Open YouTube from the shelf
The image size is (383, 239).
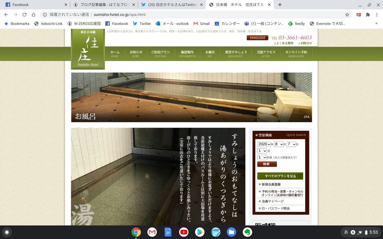pyautogui.click(x=184, y=232)
